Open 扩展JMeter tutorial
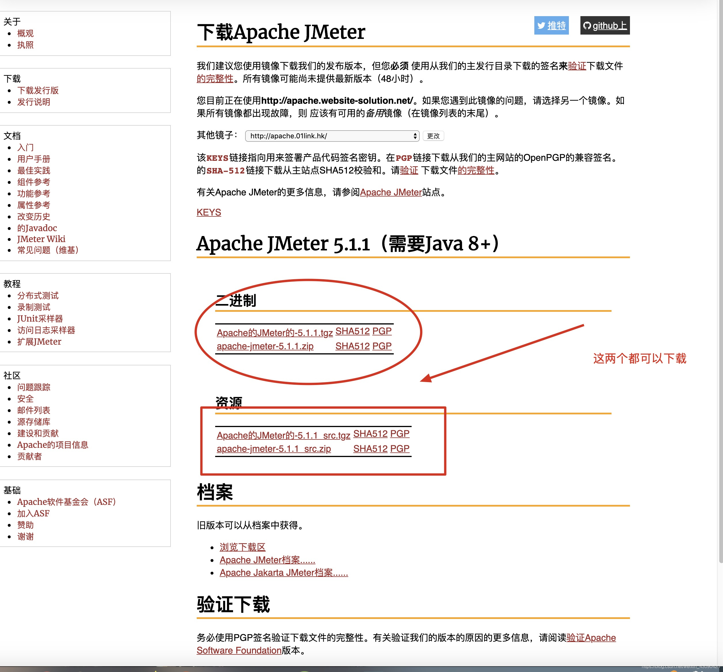 pos(39,342)
